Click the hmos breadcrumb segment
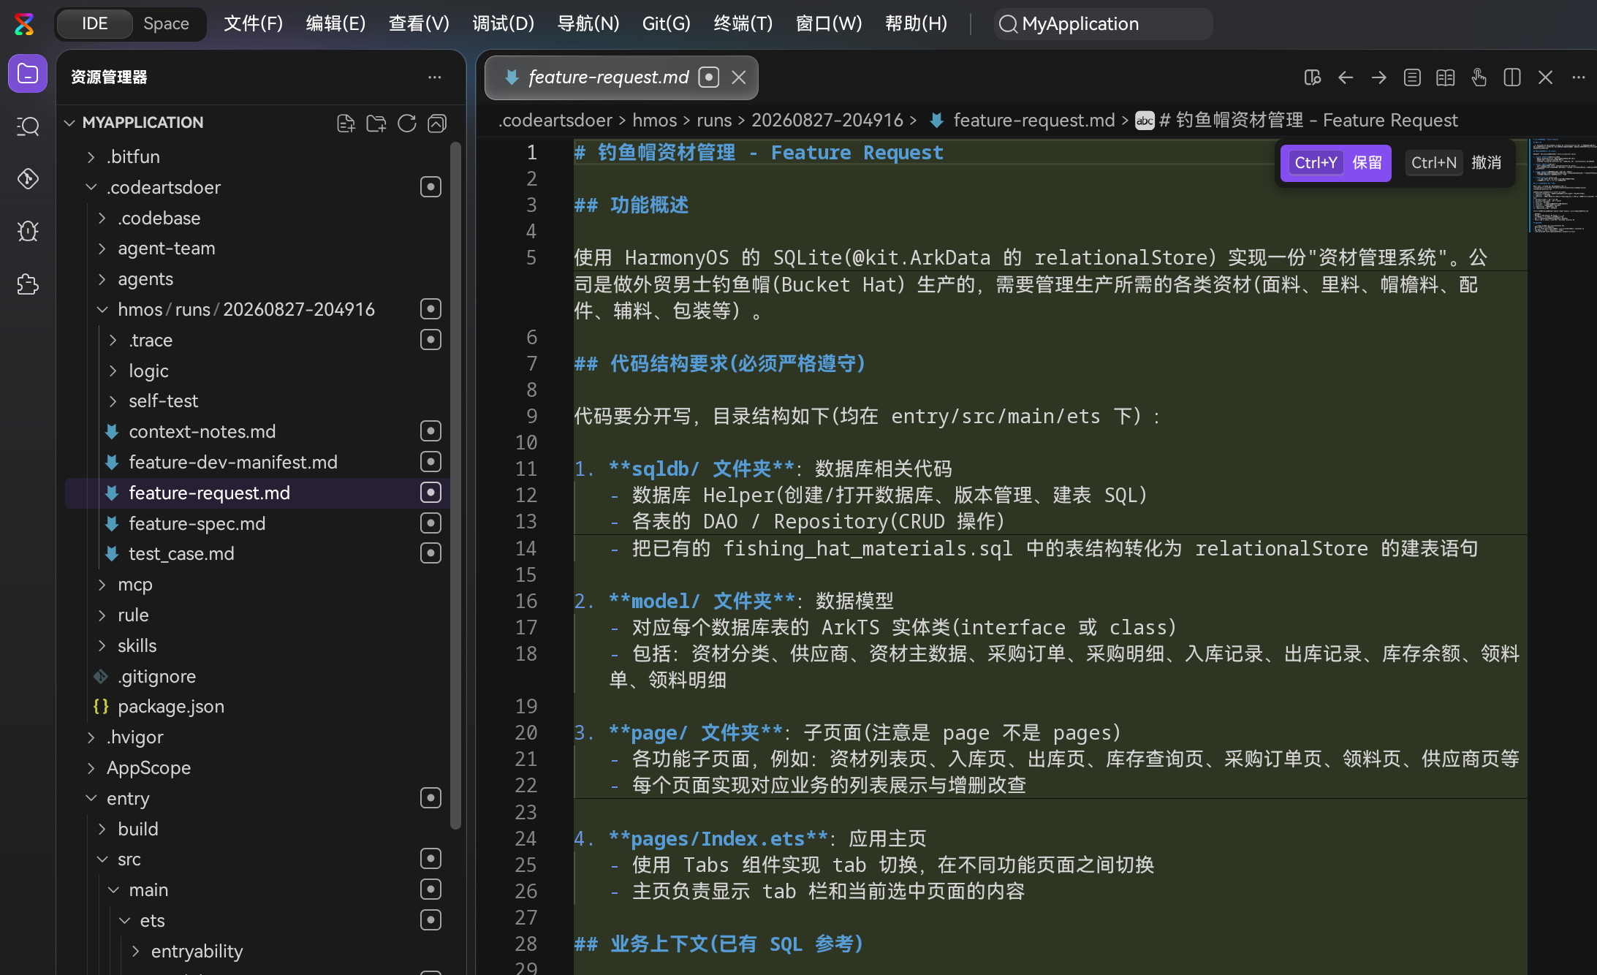 point(654,121)
